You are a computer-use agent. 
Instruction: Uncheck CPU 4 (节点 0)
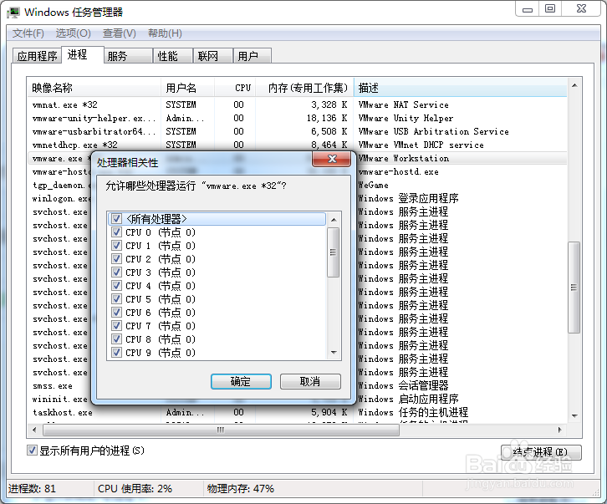[x=116, y=286]
